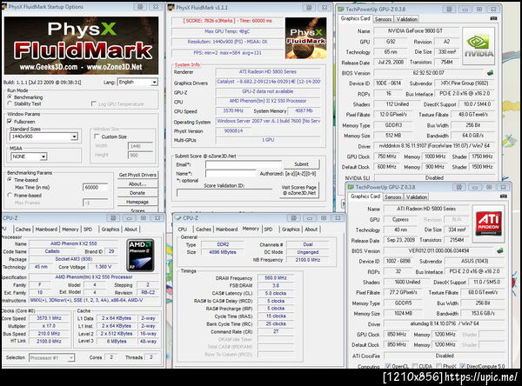Click the Email input field
Image resolution: width=522 pixels, height=386 pixels.
click(244, 164)
